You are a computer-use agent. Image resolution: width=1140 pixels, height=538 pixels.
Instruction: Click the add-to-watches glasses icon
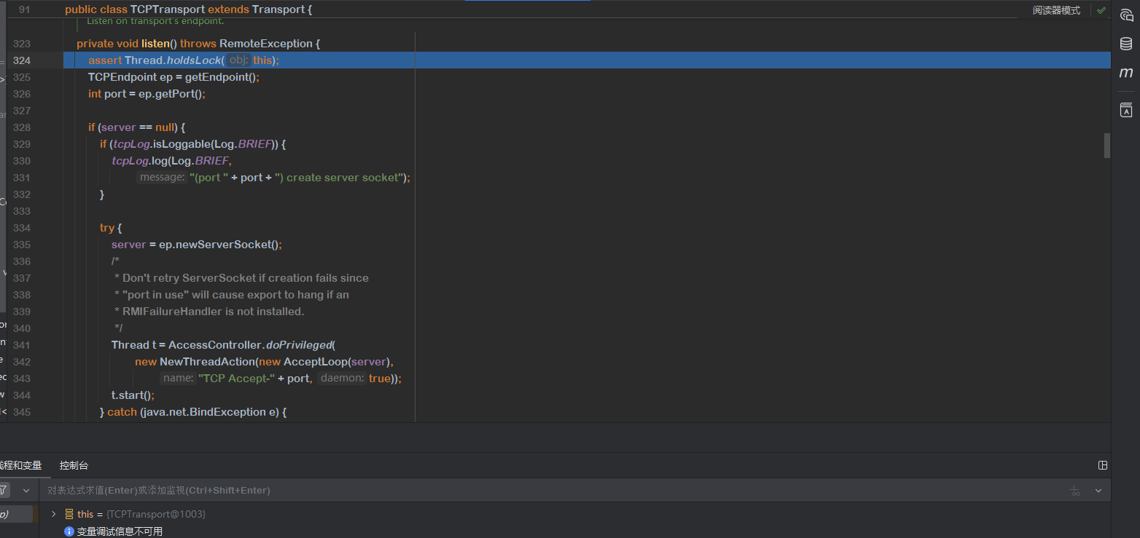pos(1075,491)
